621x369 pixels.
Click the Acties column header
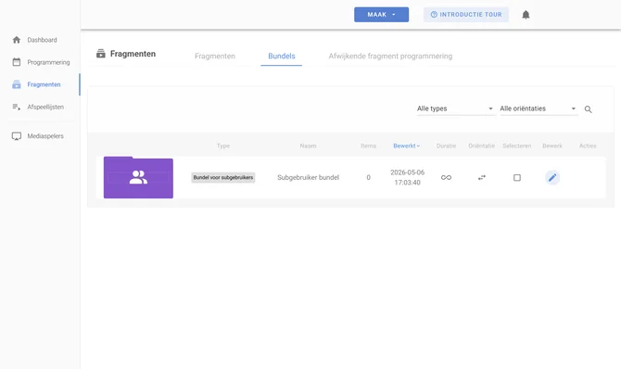tap(588, 146)
